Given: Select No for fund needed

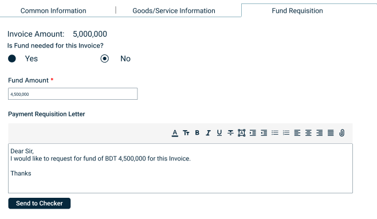Looking at the screenshot, I should tap(105, 58).
